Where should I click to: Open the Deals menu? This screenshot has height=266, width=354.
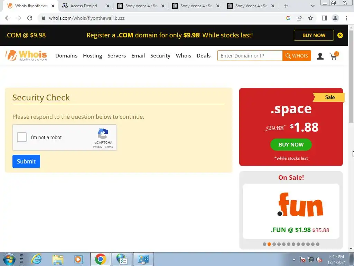(x=204, y=56)
